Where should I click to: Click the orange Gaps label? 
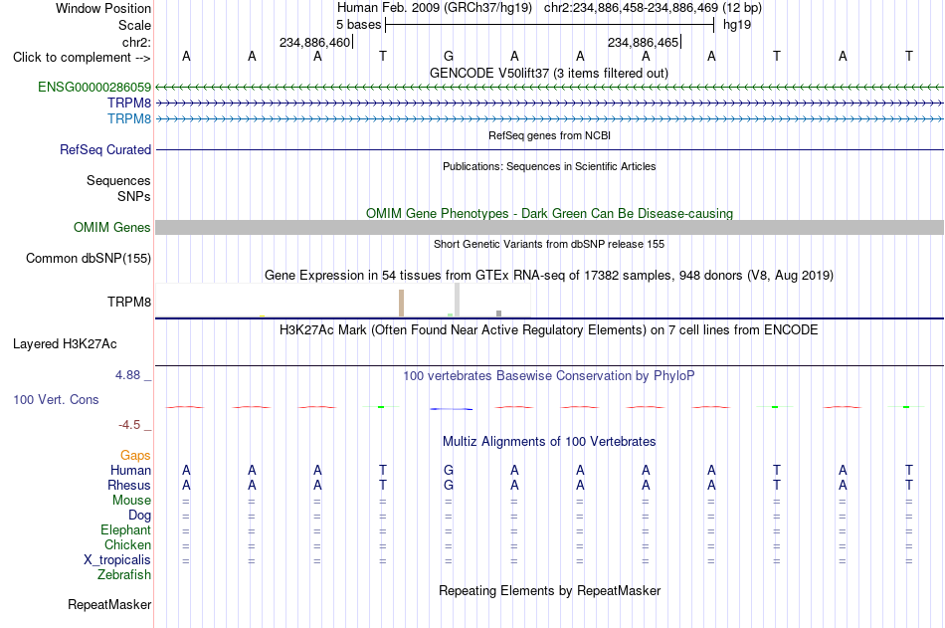[x=135, y=456]
